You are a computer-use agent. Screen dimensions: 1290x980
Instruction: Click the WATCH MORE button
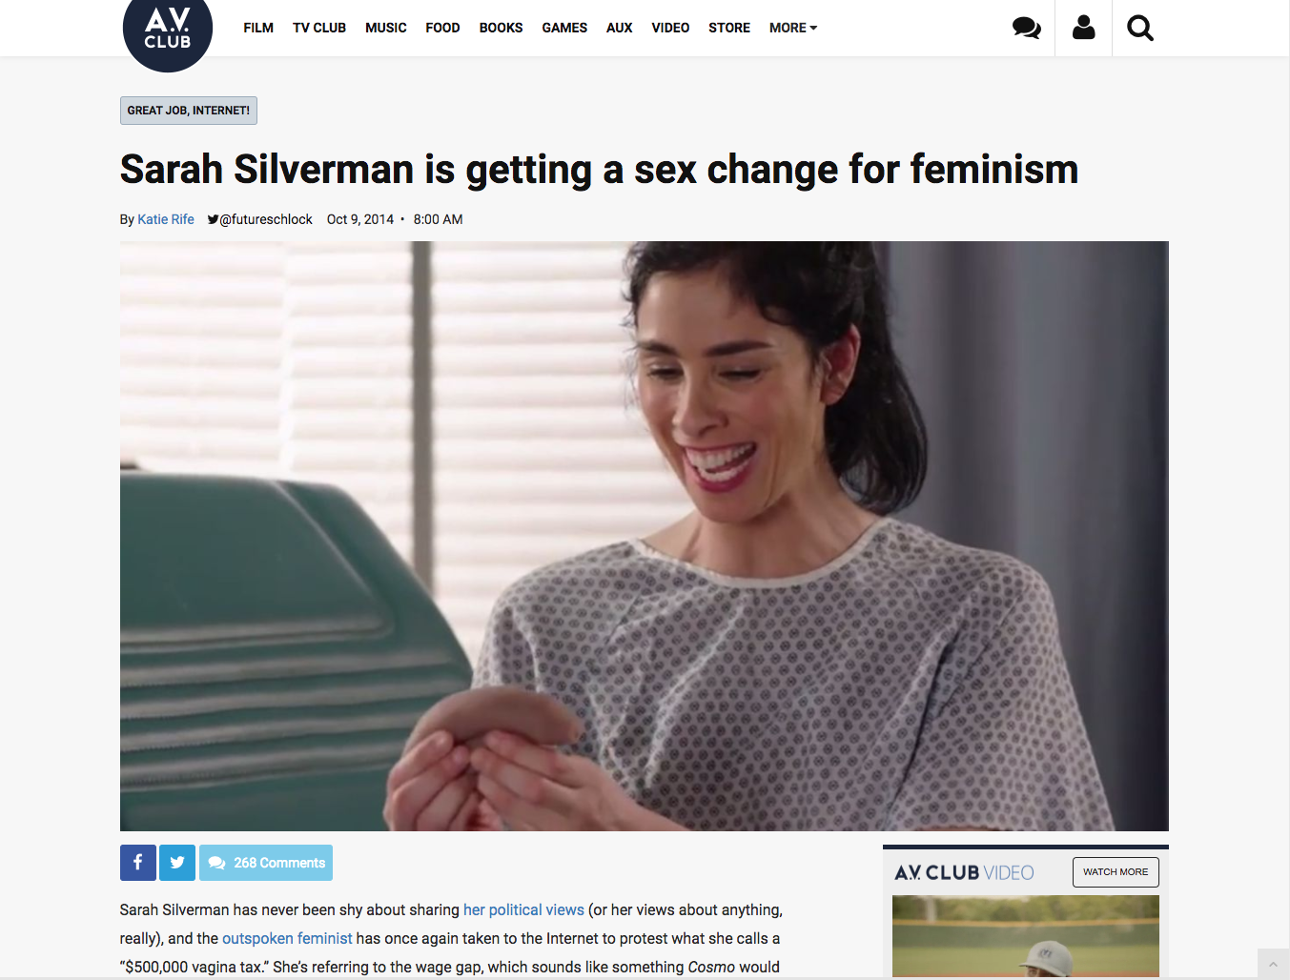pyautogui.click(x=1116, y=872)
